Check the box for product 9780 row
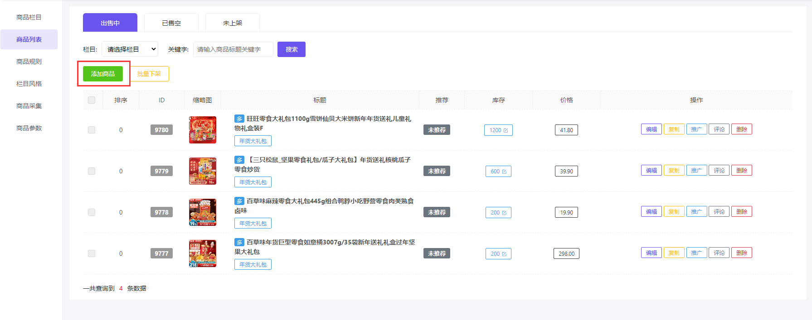This screenshot has height=320, width=812. tap(92, 130)
